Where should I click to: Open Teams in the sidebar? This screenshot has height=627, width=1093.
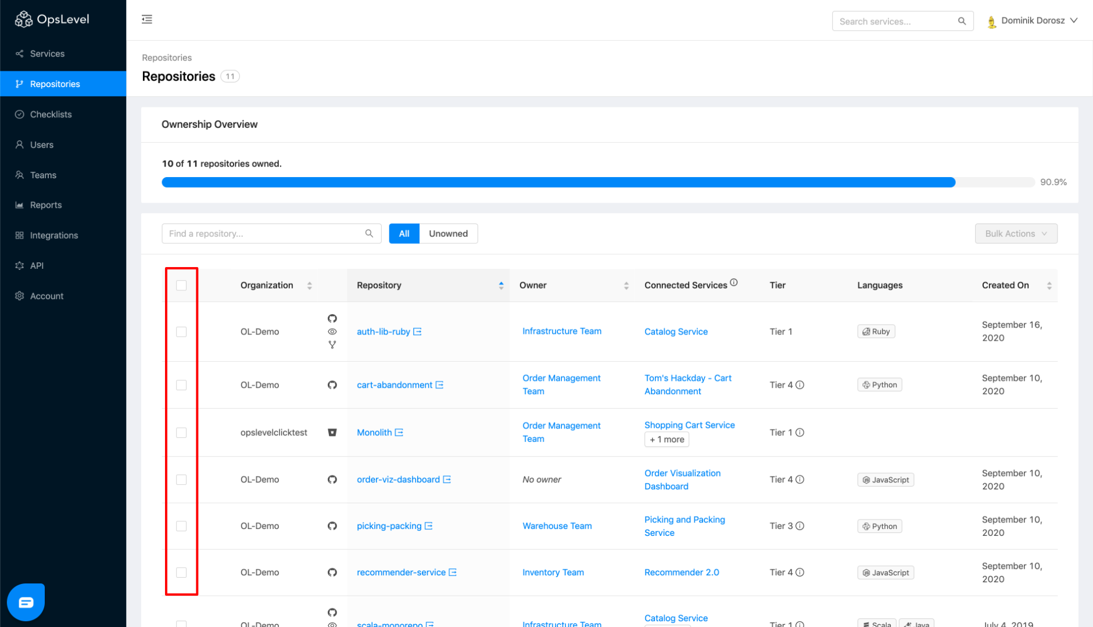(63, 175)
